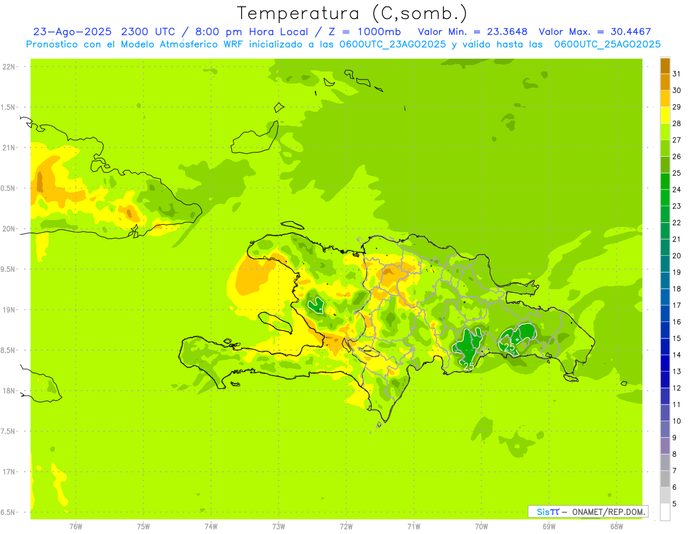Click the legend value "10"
Screen dimensions: 692x534
point(676,421)
